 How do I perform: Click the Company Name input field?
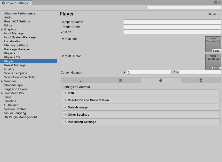coord(172,22)
